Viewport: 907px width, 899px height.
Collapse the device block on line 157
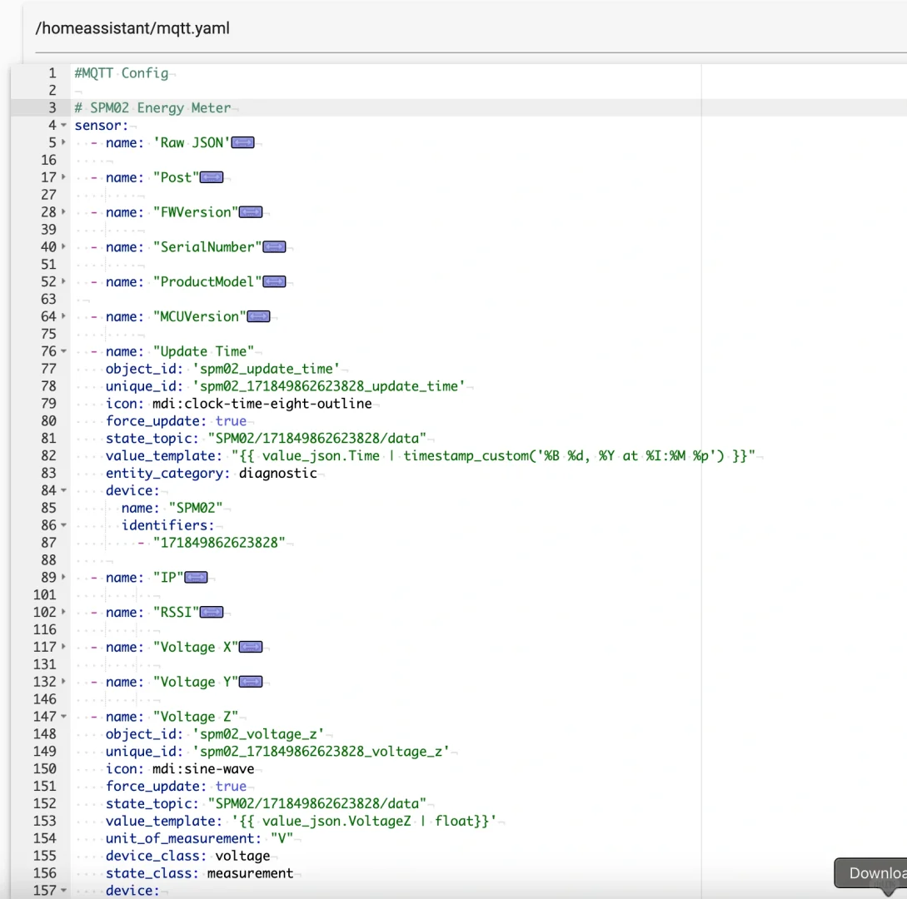point(63,891)
